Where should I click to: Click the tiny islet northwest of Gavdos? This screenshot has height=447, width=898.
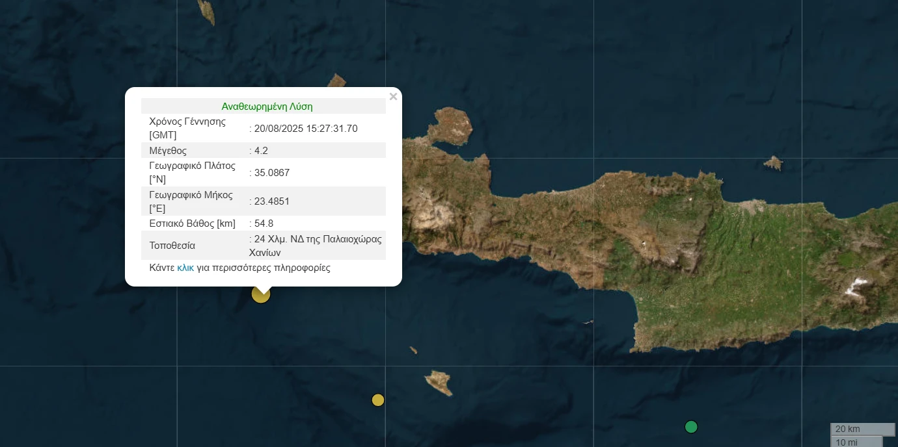tap(413, 350)
